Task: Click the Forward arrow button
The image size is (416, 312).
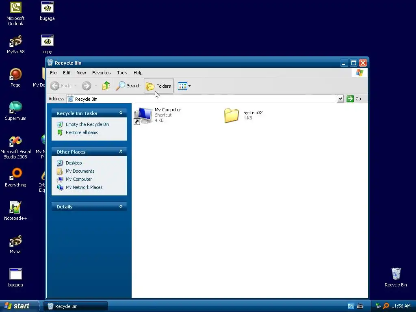Action: pos(87,86)
